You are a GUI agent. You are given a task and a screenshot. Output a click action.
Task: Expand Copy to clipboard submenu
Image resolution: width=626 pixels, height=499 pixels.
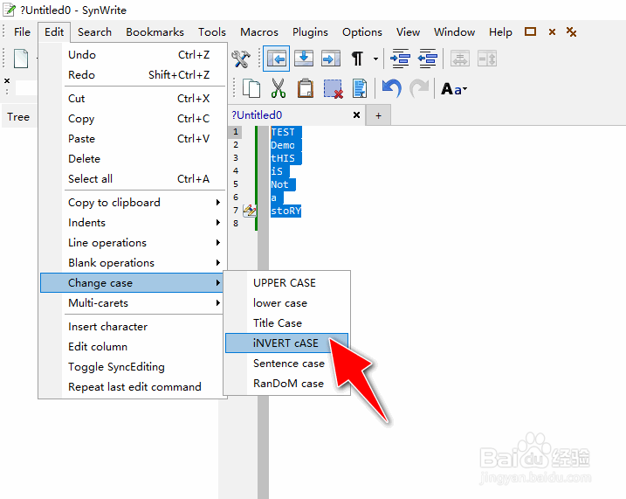coord(133,203)
